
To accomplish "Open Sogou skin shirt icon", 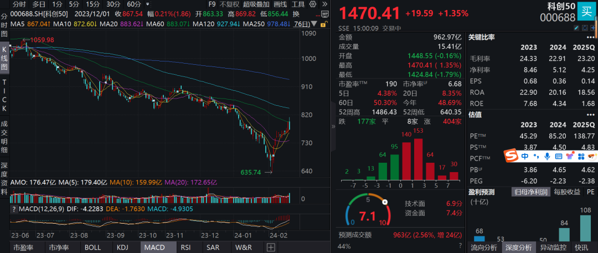I will (570, 156).
